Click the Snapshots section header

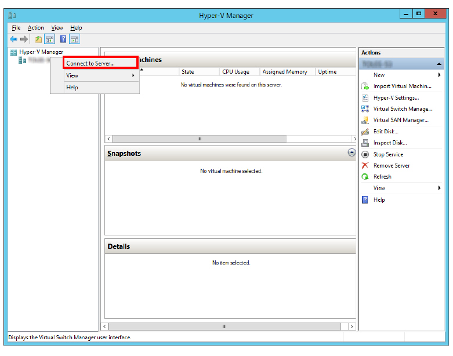[x=230, y=153]
